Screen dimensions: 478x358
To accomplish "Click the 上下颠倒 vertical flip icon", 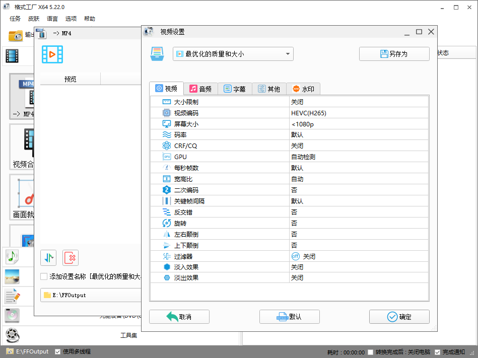I will (x=166, y=245).
